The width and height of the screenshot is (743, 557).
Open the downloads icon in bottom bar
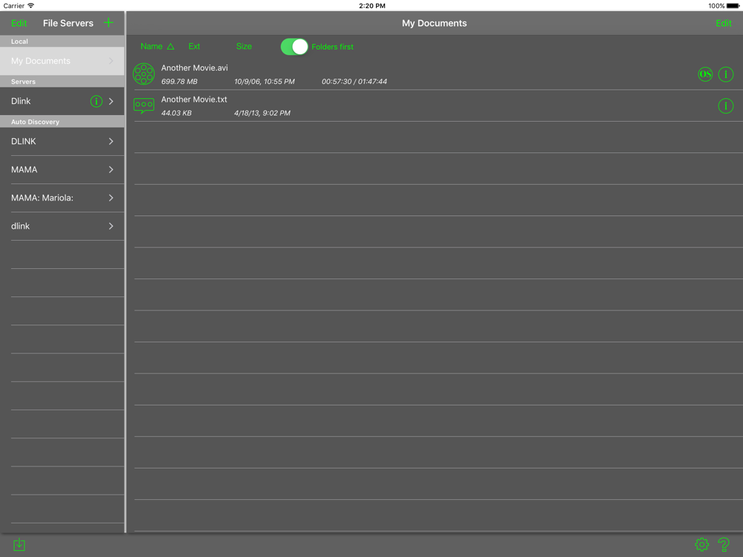(19, 544)
